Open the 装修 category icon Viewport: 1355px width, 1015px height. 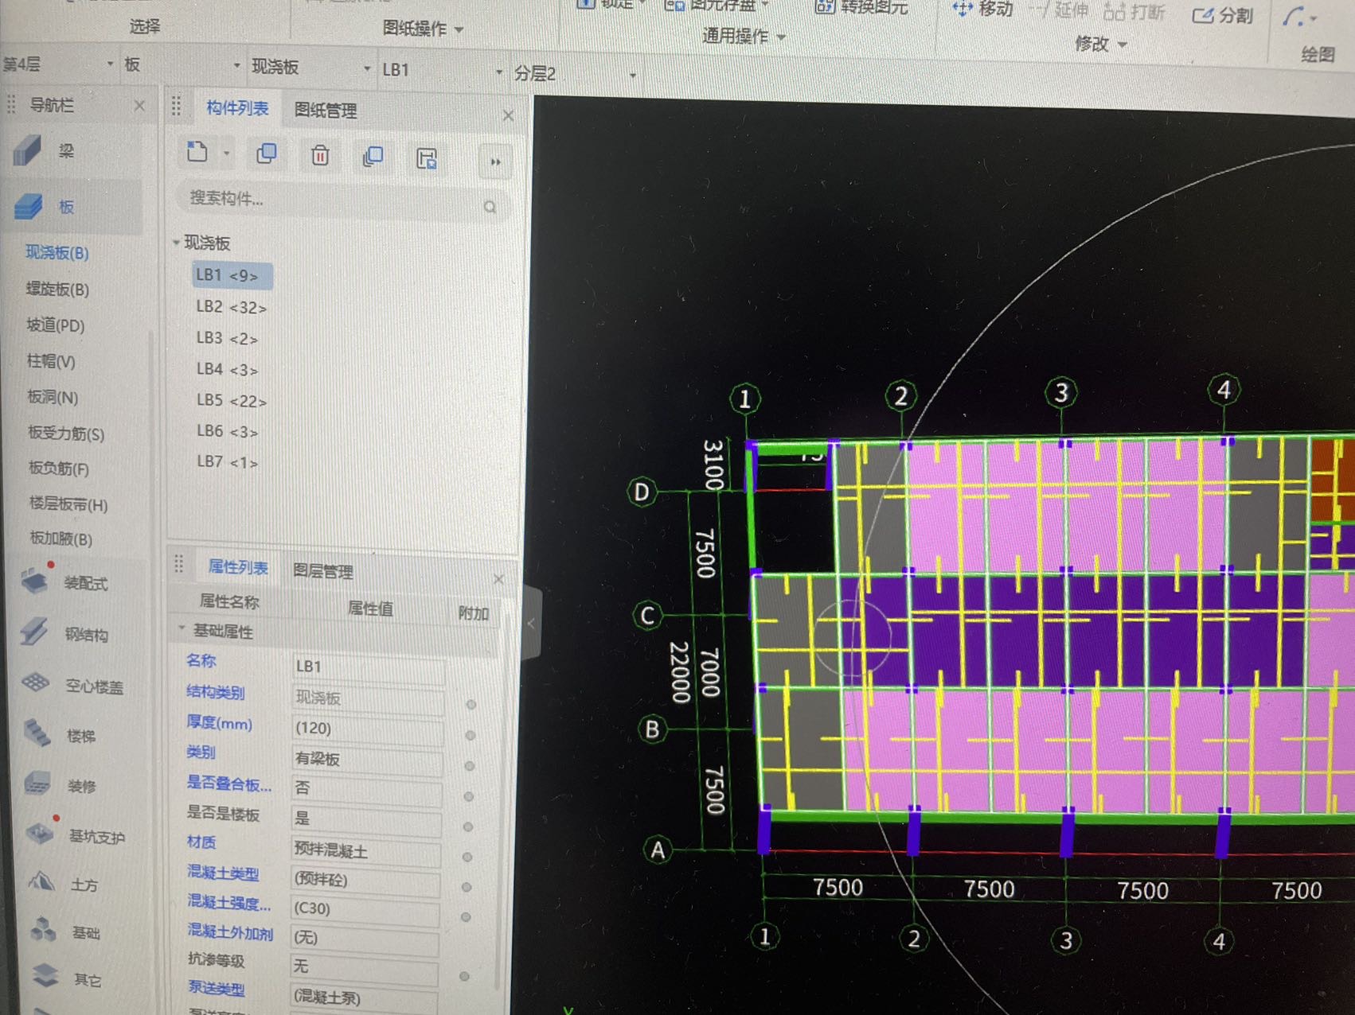(x=37, y=784)
